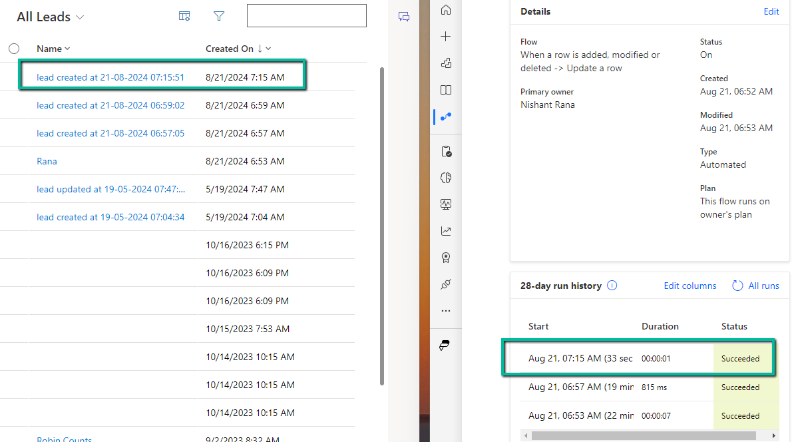Click the info icon beside run history
Screen dimensions: 792x442
tap(612, 286)
